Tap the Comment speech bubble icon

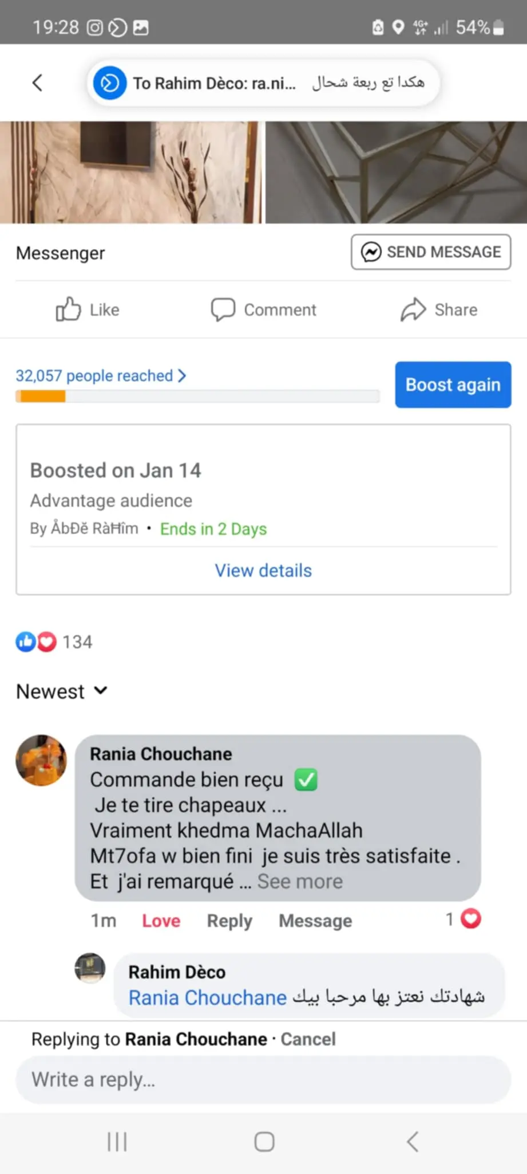pos(223,310)
